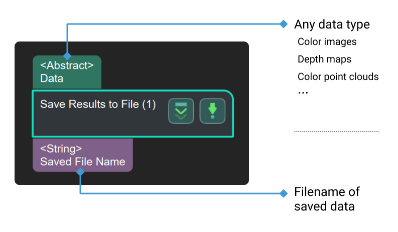The height and width of the screenshot is (232, 398).
Task: Click the dotted divider line
Action: click(336, 131)
